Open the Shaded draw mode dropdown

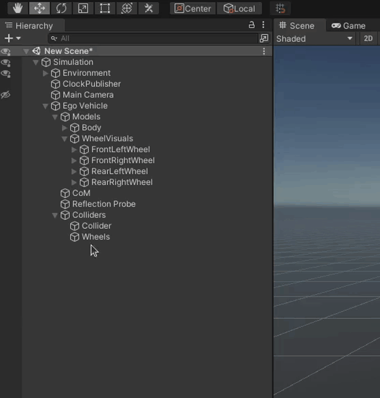315,39
